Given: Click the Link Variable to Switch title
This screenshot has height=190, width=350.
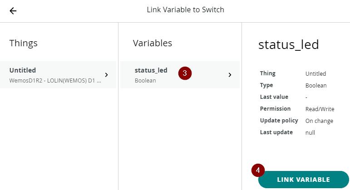Looking at the screenshot, I should click(x=185, y=10).
